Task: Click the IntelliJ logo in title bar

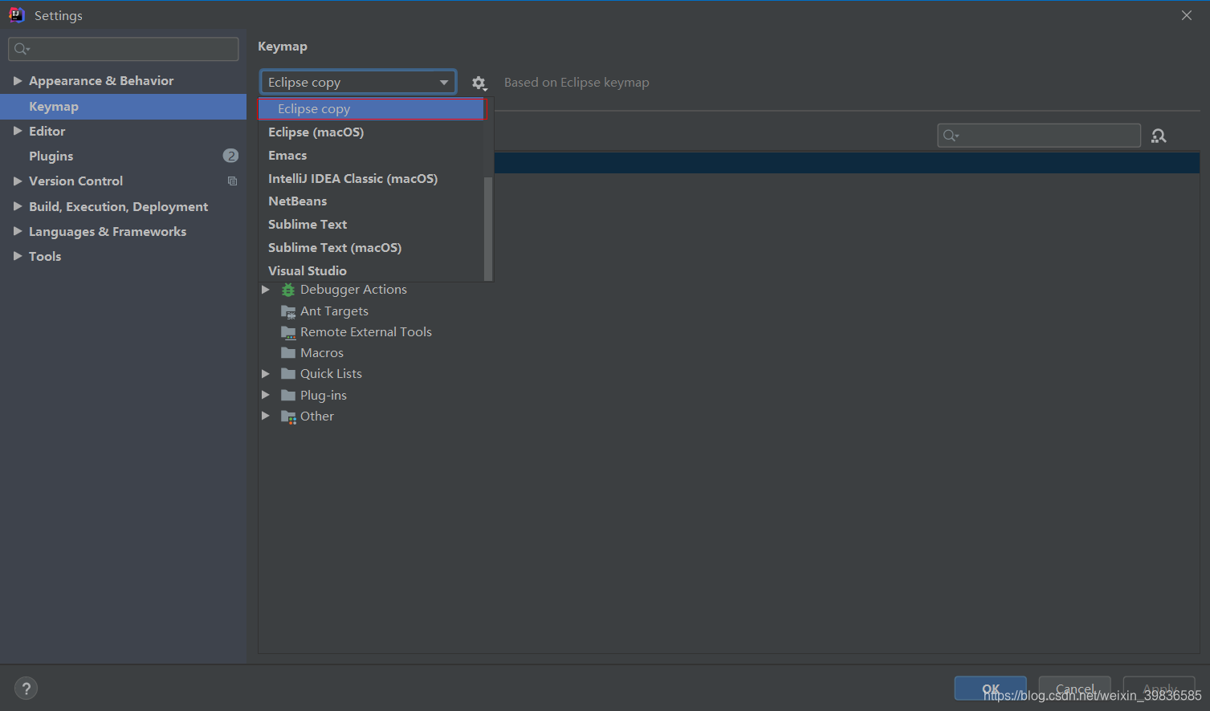Action: tap(17, 15)
